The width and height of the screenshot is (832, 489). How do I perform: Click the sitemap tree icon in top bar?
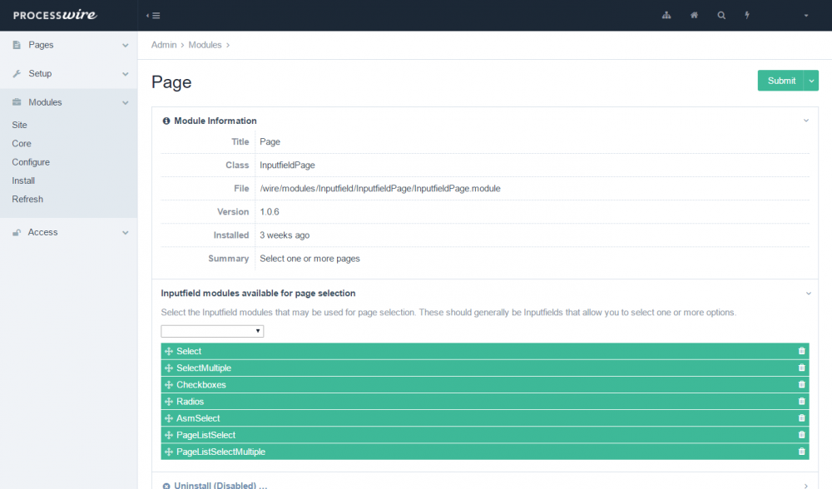pos(666,16)
